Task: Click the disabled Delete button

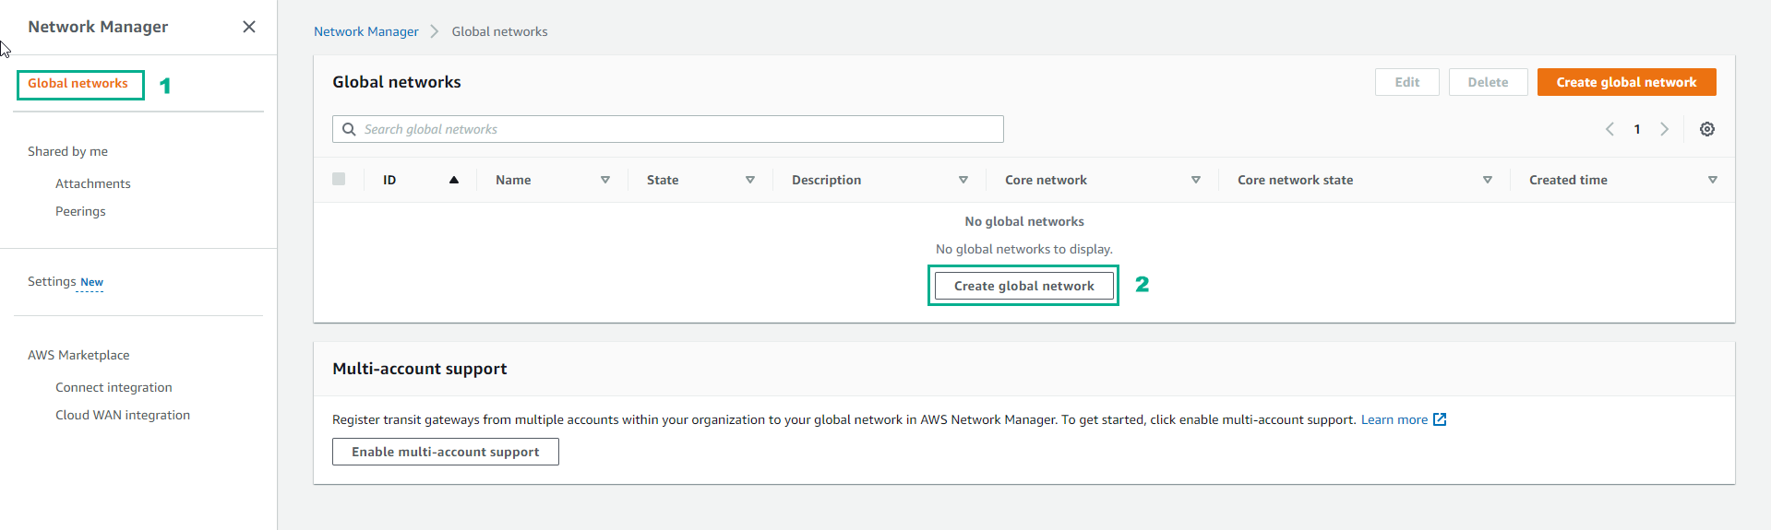Action: (x=1488, y=82)
